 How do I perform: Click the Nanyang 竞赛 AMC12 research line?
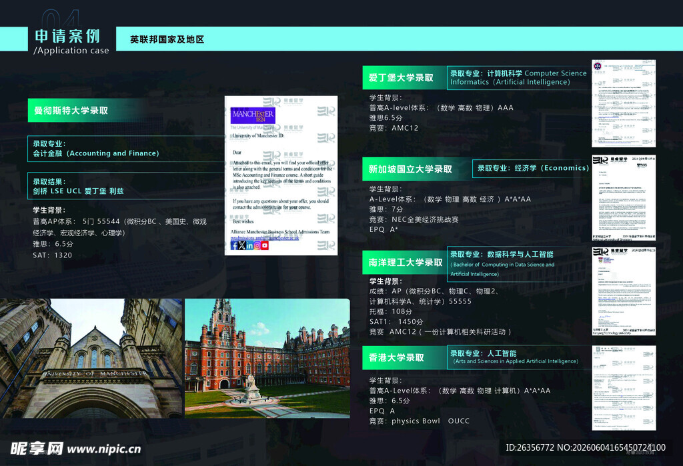coord(440,332)
